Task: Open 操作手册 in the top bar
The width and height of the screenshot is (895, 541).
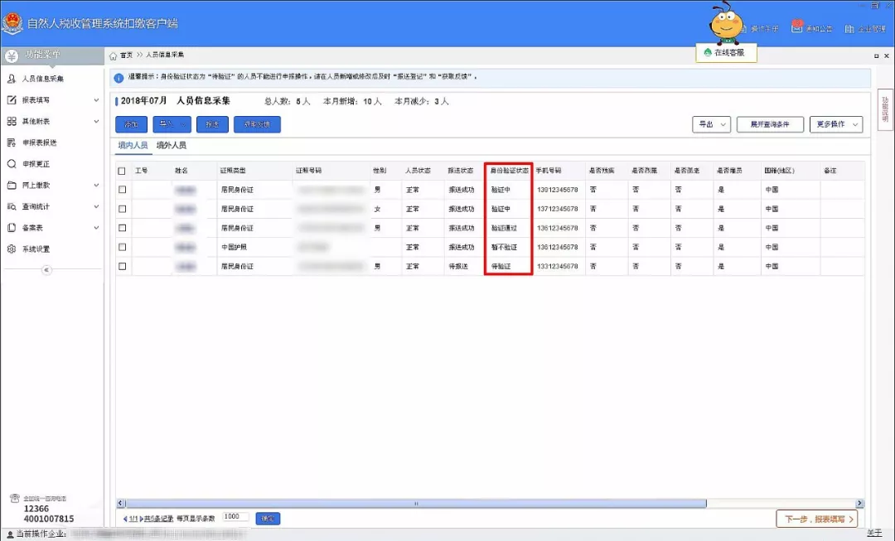Action: [x=764, y=28]
